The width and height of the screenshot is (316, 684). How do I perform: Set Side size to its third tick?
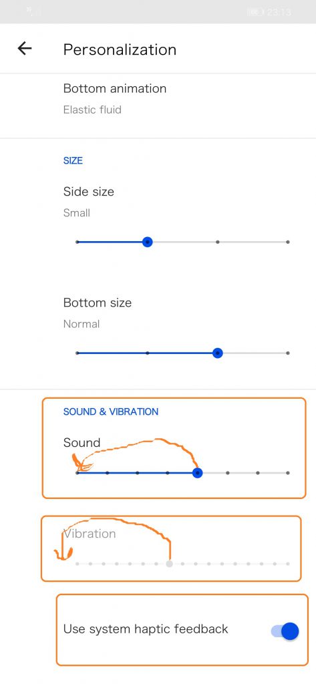pos(218,242)
